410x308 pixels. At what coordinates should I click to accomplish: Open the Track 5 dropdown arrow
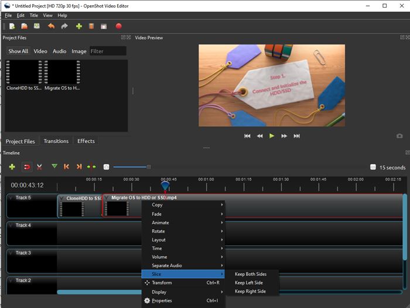point(11,198)
